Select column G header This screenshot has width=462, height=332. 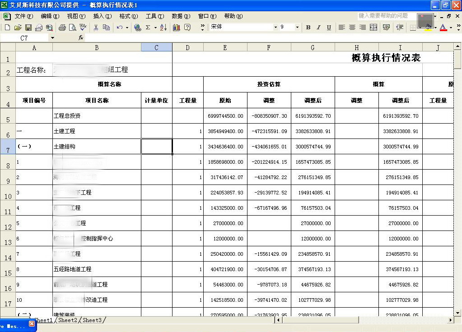[313, 47]
